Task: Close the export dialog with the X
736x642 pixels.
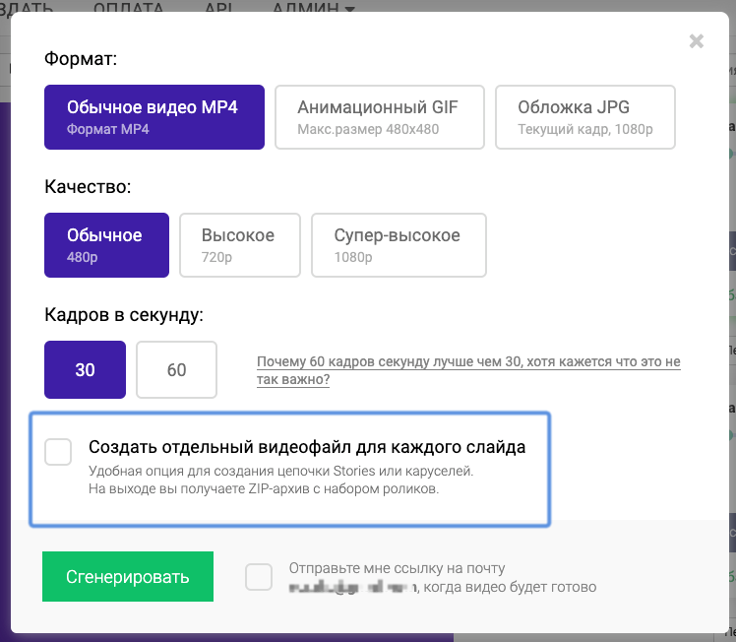Action: pyautogui.click(x=697, y=41)
